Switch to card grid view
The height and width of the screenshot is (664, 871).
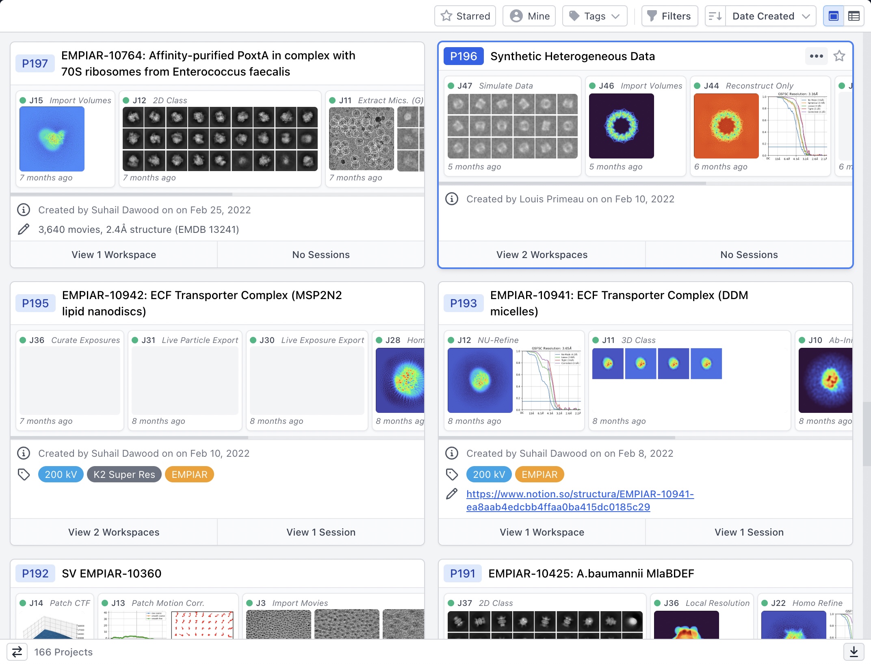833,16
